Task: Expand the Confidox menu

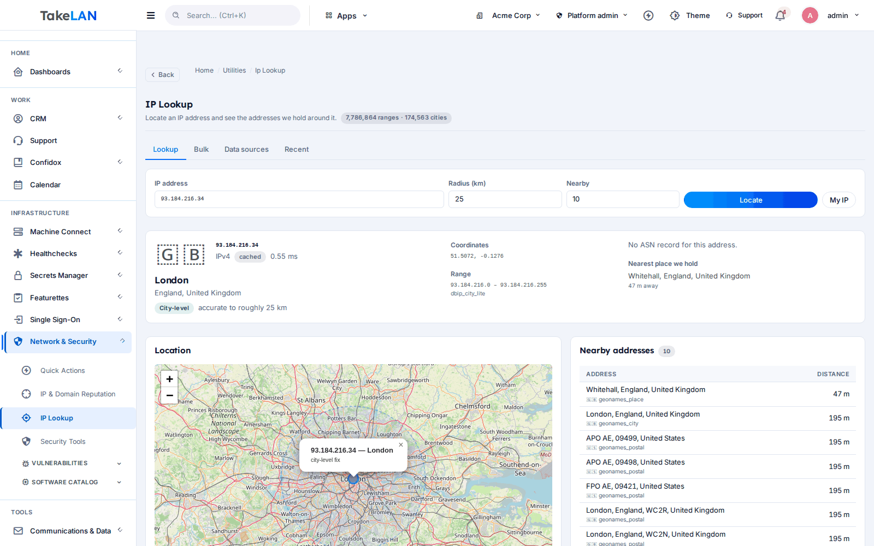Action: pos(68,163)
